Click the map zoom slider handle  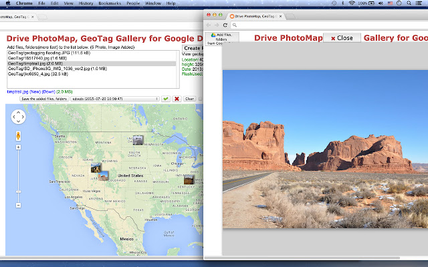point(18,192)
